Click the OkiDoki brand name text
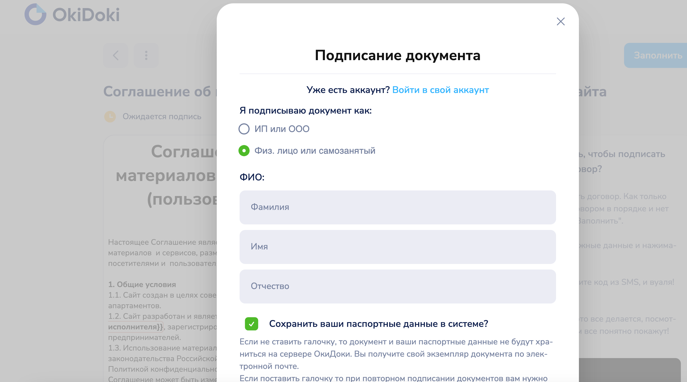 click(x=86, y=15)
